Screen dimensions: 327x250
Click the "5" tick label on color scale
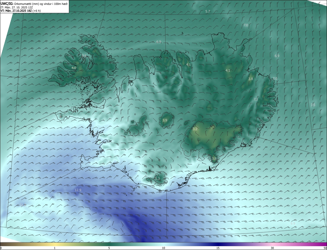click(109, 248)
